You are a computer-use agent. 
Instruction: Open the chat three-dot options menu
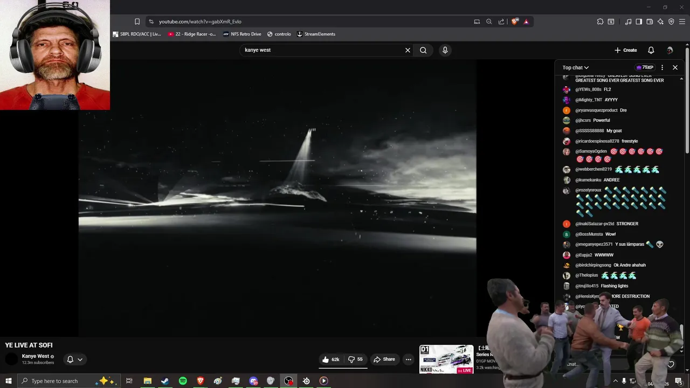[x=662, y=67]
